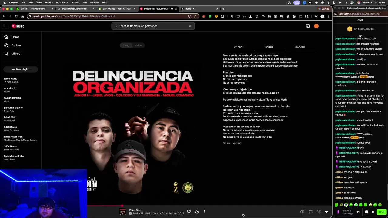Open Chrome extensions puzzle icon
The height and width of the screenshot is (218, 388).
click(222, 16)
